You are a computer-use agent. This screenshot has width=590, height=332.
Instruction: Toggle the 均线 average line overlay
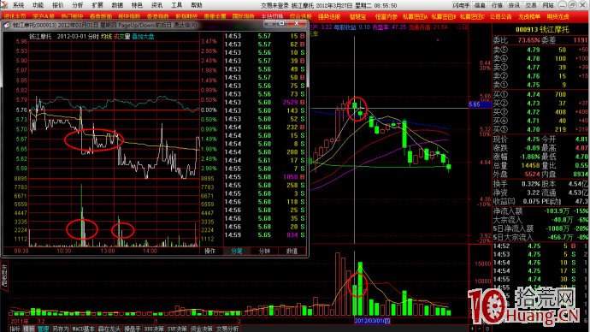click(106, 37)
